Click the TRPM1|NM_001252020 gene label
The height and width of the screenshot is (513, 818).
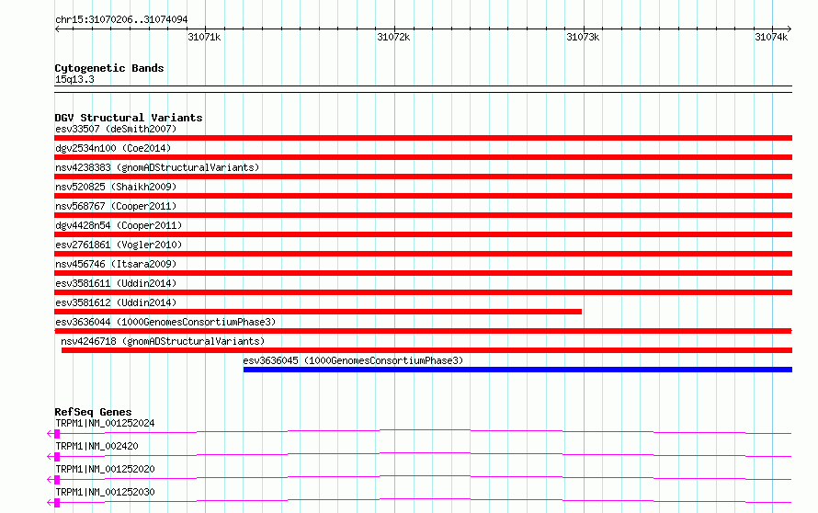click(x=105, y=469)
